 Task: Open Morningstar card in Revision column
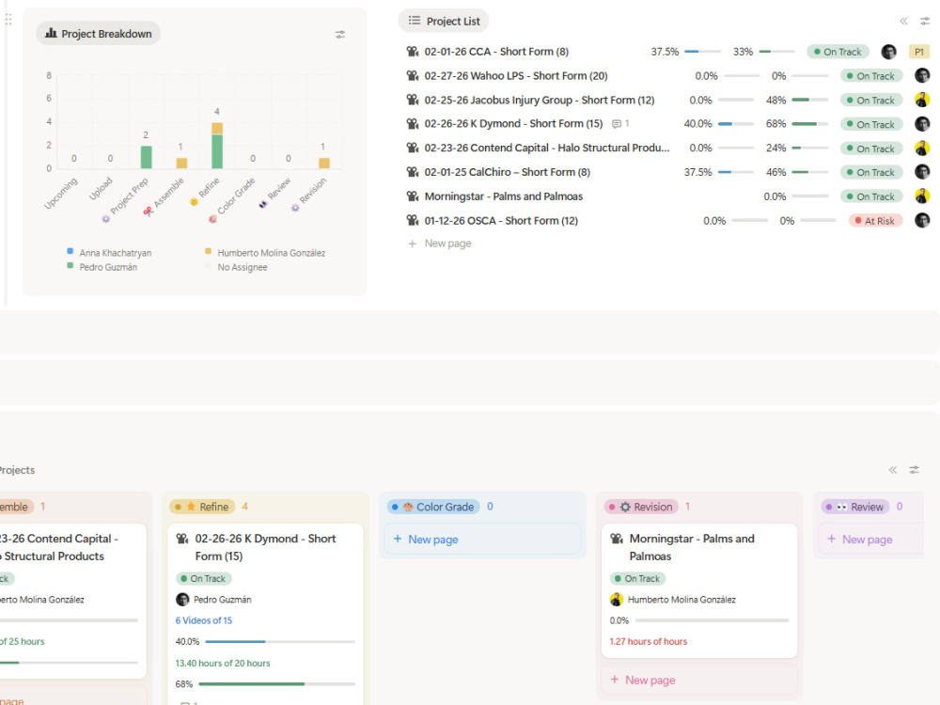[x=692, y=547]
